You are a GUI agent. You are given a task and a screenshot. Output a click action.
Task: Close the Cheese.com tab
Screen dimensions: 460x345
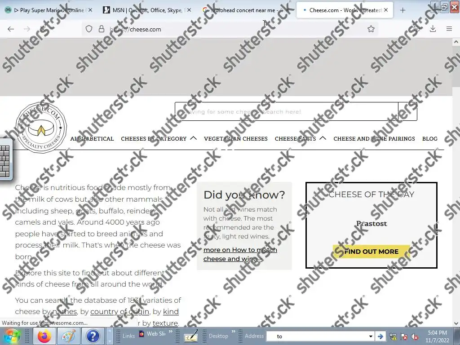coord(386,10)
